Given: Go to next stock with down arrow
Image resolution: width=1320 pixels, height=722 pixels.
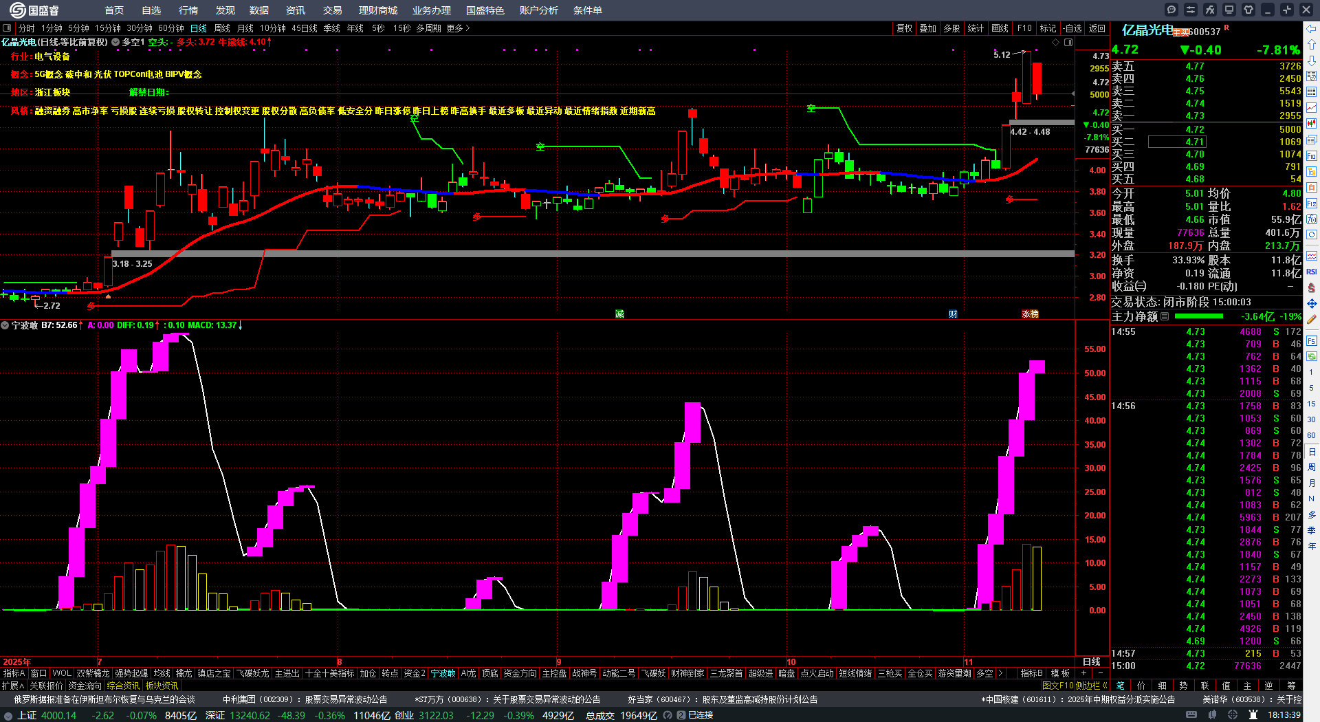Looking at the screenshot, I should [x=1312, y=61].
